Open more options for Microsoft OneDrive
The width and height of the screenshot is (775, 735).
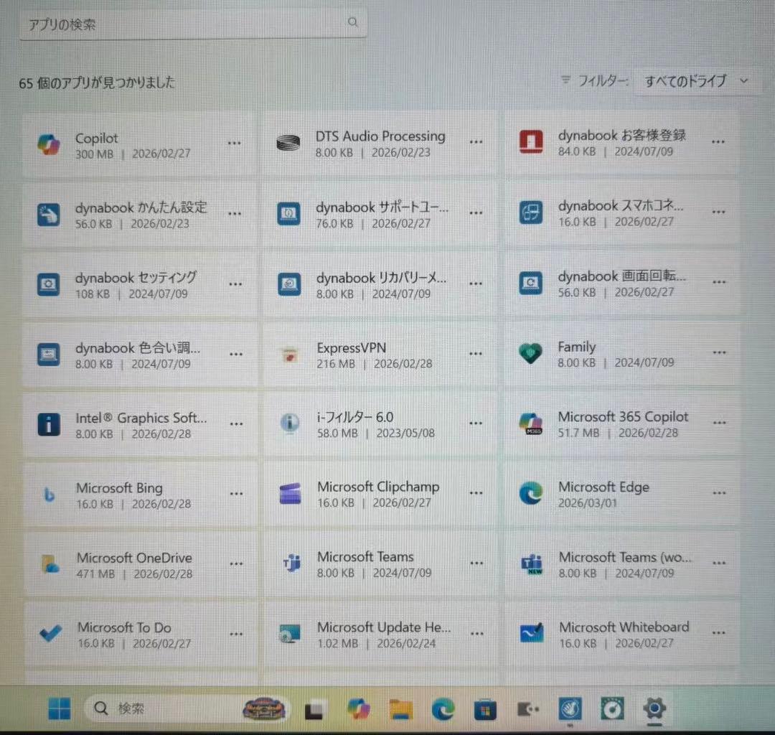pyautogui.click(x=236, y=564)
